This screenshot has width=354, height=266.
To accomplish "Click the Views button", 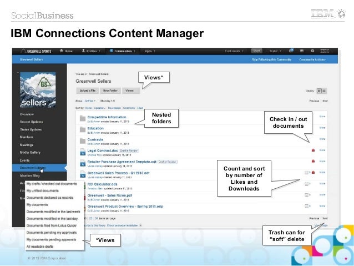I will (x=131, y=91).
